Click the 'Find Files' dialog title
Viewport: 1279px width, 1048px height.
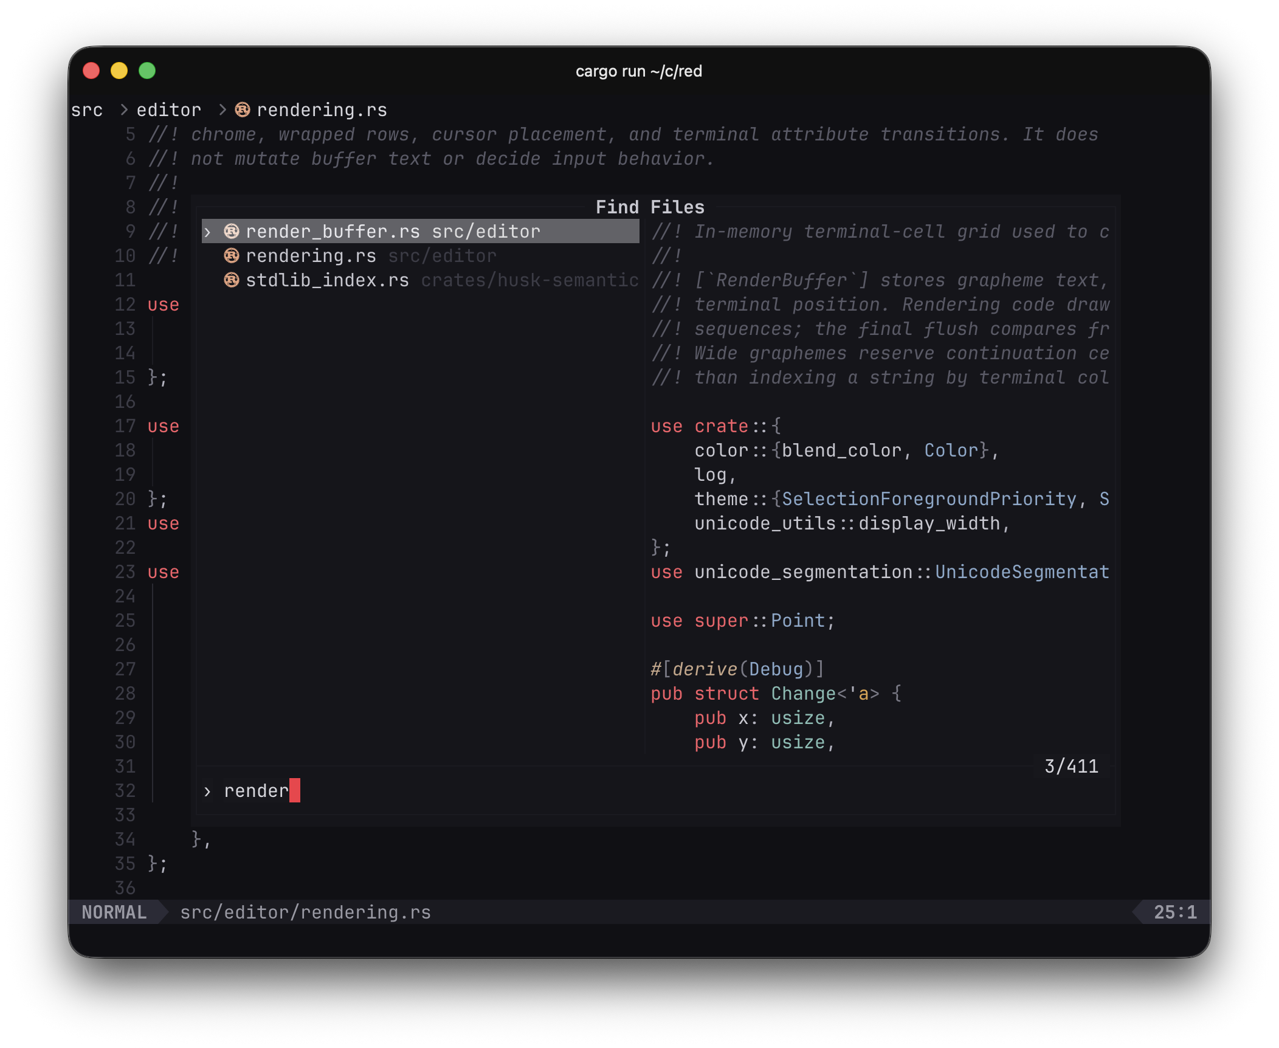coord(650,207)
